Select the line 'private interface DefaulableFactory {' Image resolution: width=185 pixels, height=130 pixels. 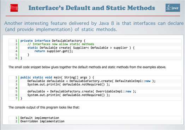click(53, 41)
